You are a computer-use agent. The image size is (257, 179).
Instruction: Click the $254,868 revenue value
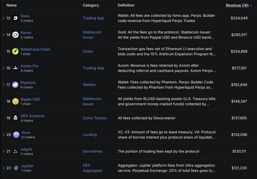click(239, 51)
